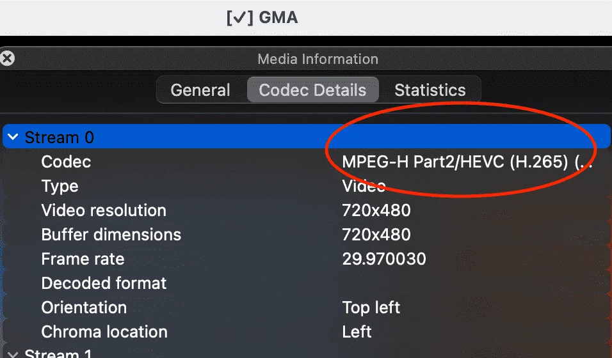Screen dimensions: 612x358
Task: Select the Orientation row
Action: pos(306,307)
